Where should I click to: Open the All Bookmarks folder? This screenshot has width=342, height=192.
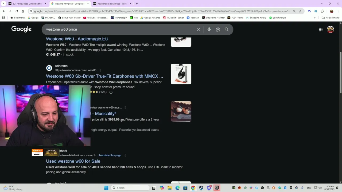[x=331, y=18]
